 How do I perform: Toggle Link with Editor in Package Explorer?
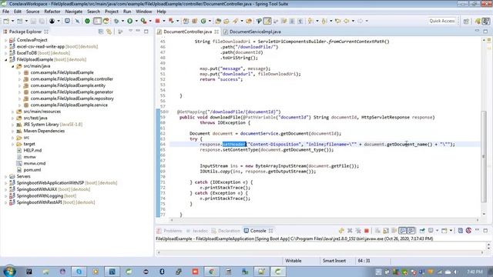tap(109, 32)
